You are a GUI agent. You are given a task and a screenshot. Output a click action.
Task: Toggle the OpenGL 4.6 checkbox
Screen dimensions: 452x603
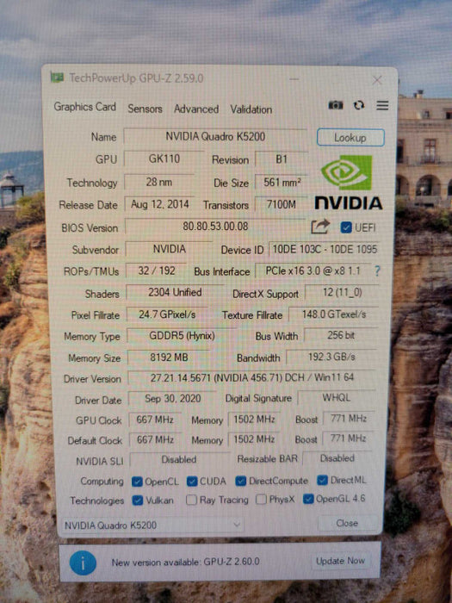[x=308, y=499]
